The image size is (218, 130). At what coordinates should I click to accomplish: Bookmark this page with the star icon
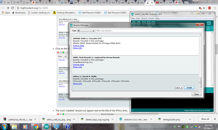click(x=204, y=8)
